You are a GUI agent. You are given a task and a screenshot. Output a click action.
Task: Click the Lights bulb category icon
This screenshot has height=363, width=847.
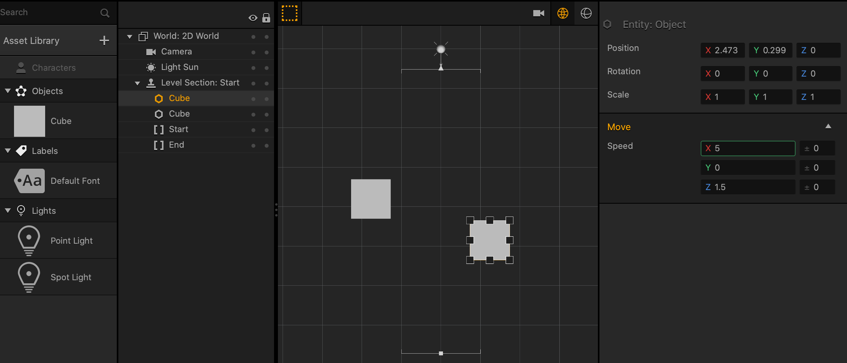point(21,211)
